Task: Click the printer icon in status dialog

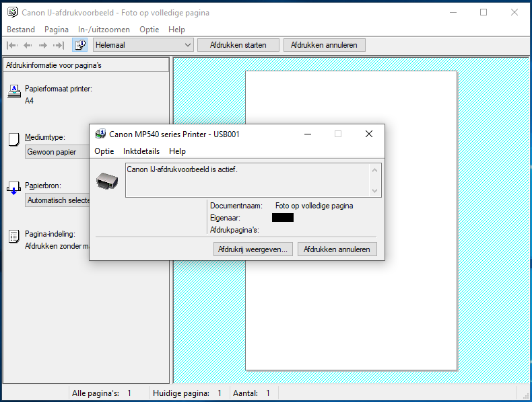Action: [107, 181]
